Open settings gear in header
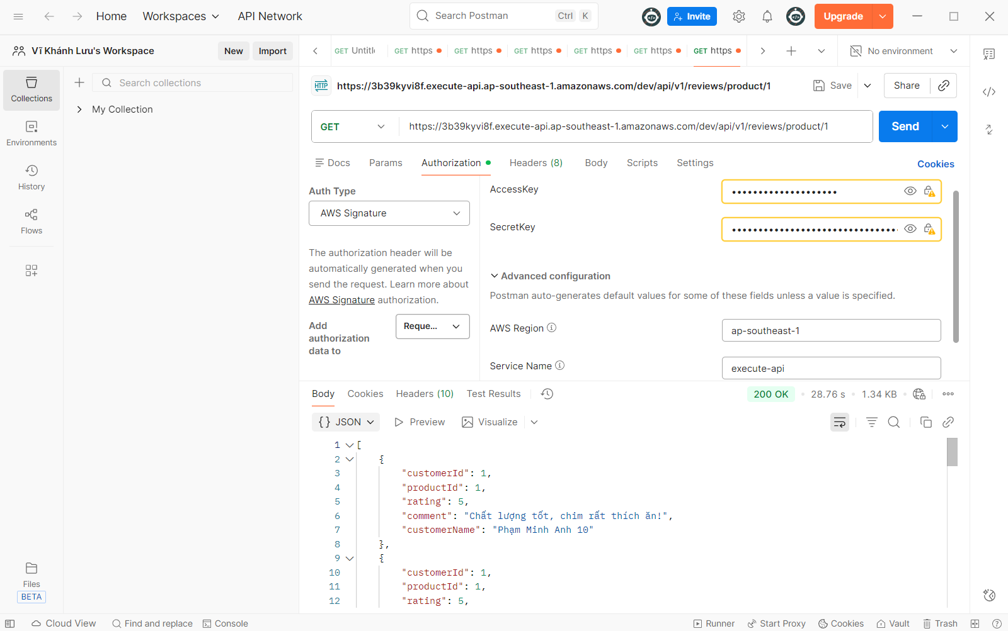 pos(738,17)
